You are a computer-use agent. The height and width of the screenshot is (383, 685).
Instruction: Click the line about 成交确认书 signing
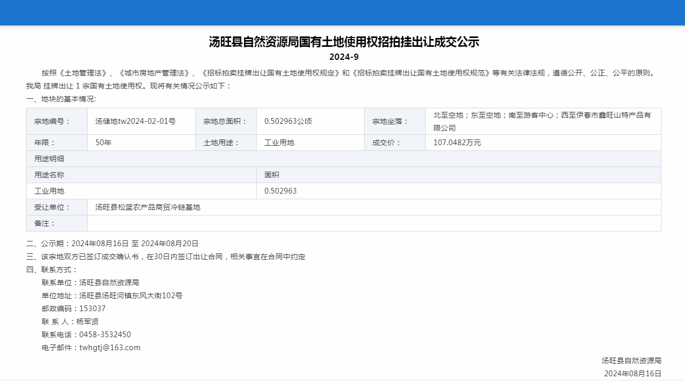click(165, 257)
